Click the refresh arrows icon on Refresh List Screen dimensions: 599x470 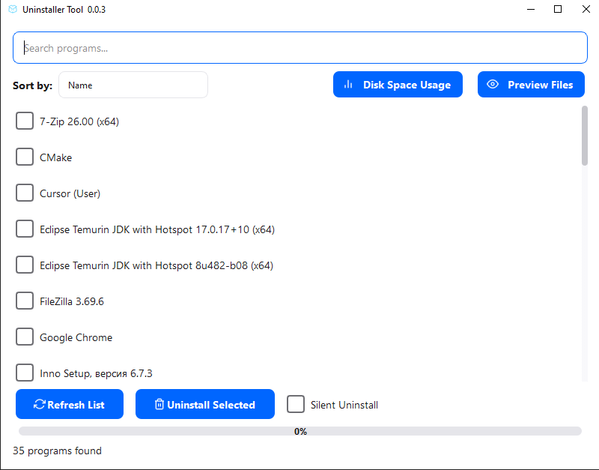[40, 404]
